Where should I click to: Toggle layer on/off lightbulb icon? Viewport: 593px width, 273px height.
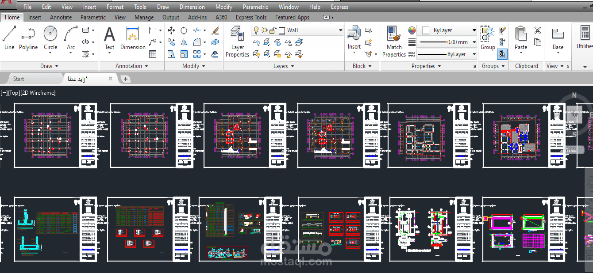[x=256, y=30]
